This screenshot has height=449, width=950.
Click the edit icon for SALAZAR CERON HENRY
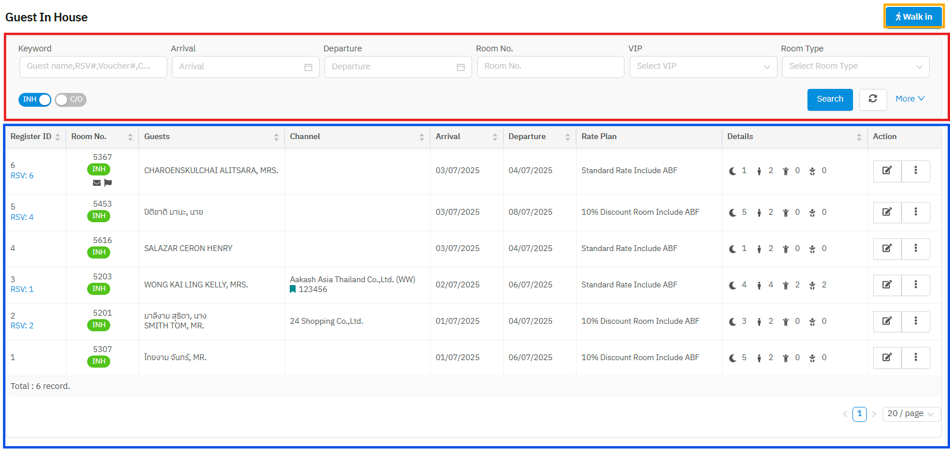[887, 249]
